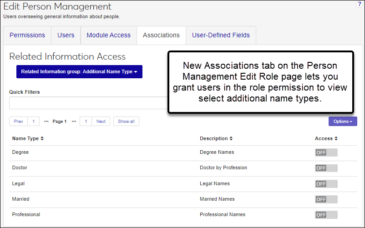The width and height of the screenshot is (365, 228).
Task: Switch to the Permissions tab
Action: pos(27,35)
